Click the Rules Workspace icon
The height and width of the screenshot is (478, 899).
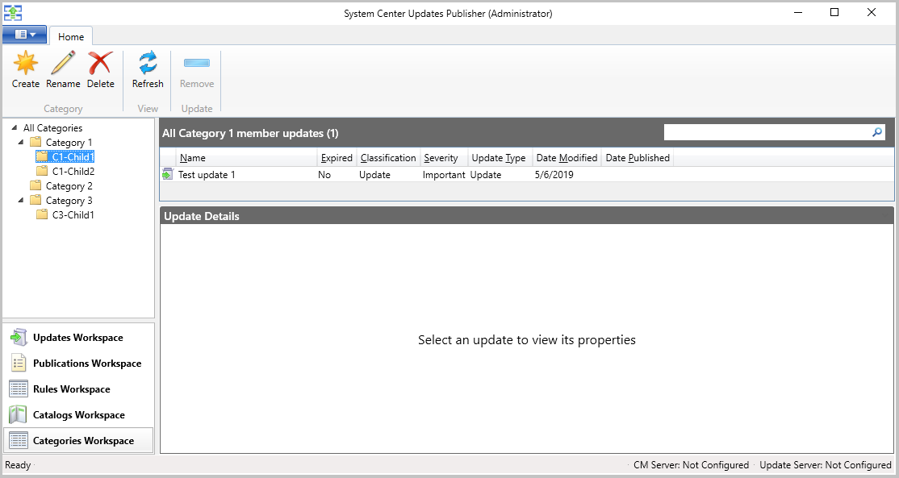click(x=18, y=389)
